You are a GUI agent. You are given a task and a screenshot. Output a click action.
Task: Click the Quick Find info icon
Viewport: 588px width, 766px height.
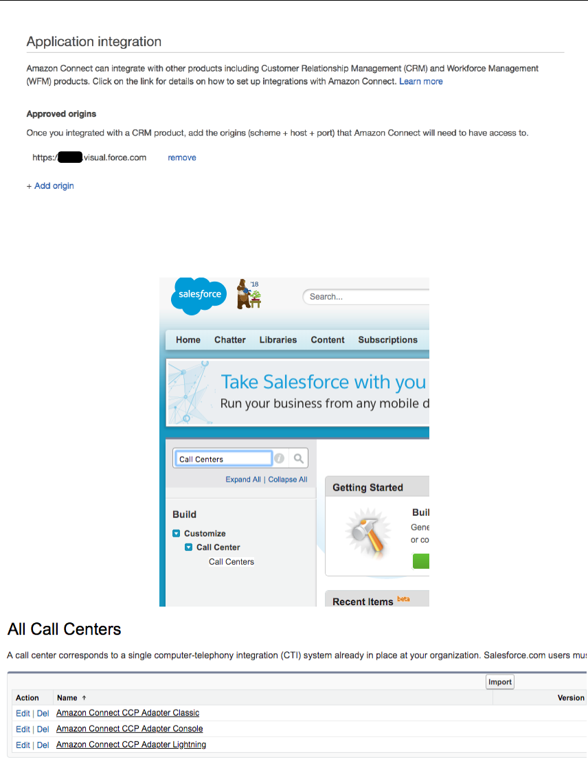tap(280, 459)
